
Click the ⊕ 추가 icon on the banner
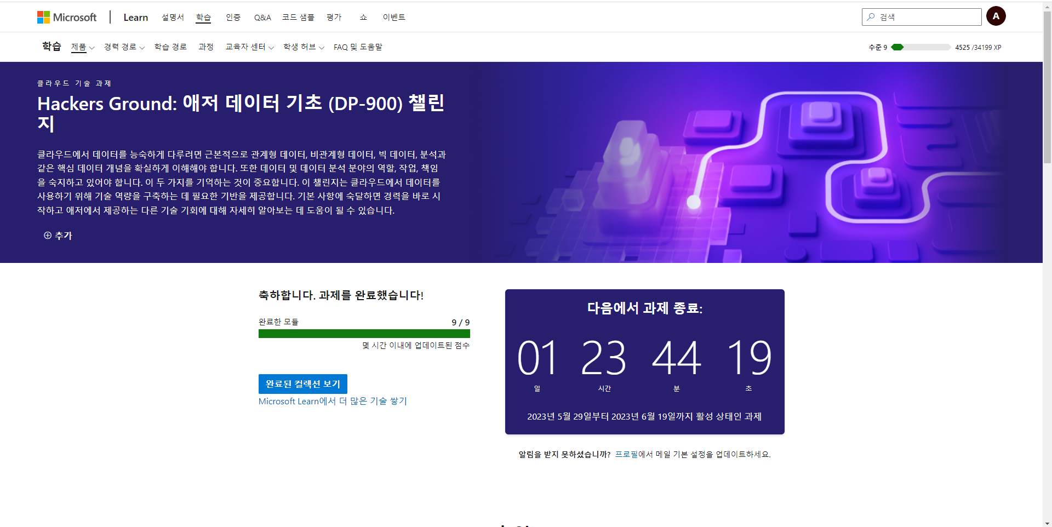(48, 235)
